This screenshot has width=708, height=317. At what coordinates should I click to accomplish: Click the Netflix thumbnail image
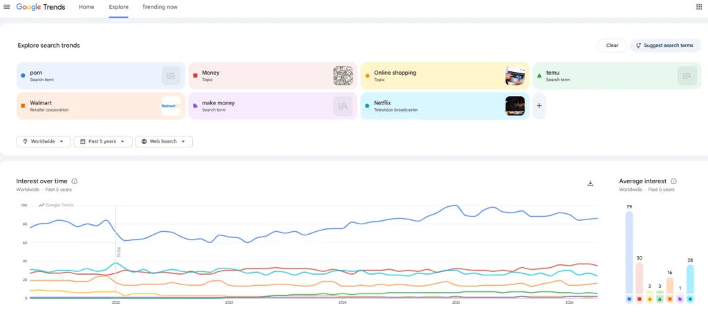pyautogui.click(x=514, y=106)
